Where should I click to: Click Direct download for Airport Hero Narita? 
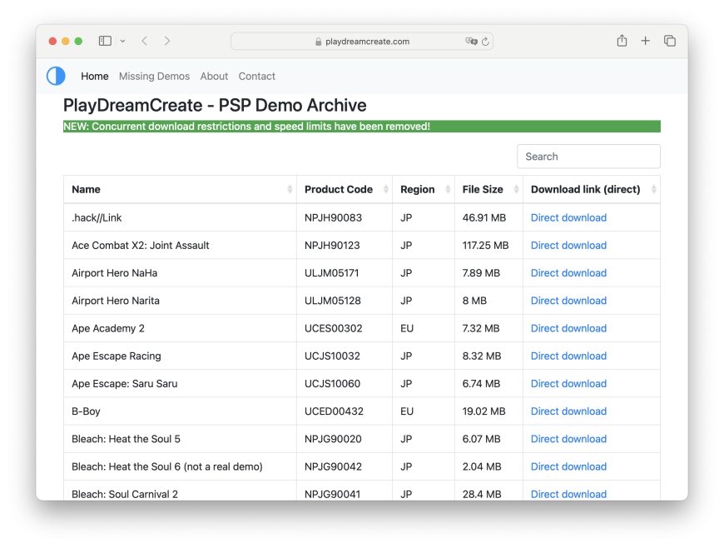pyautogui.click(x=568, y=301)
